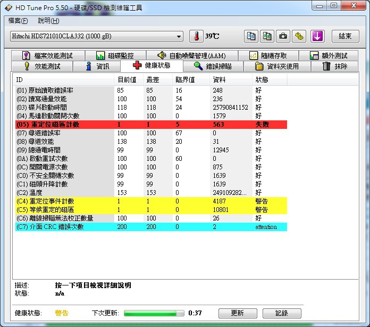Select the (C2) 溫度 row
Image resolution: width=370 pixels, height=327 pixels.
(x=151, y=192)
